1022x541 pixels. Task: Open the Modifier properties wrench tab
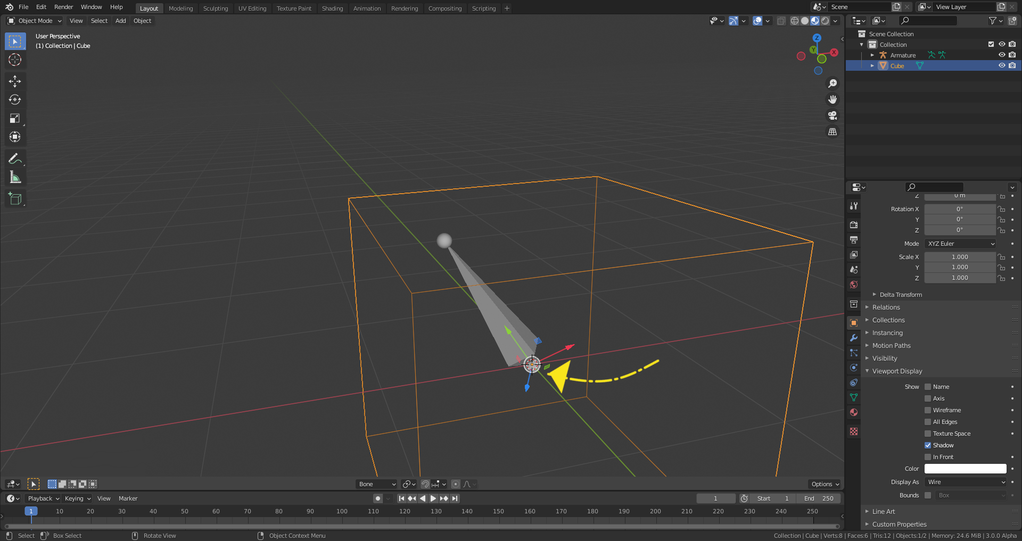[x=854, y=338]
